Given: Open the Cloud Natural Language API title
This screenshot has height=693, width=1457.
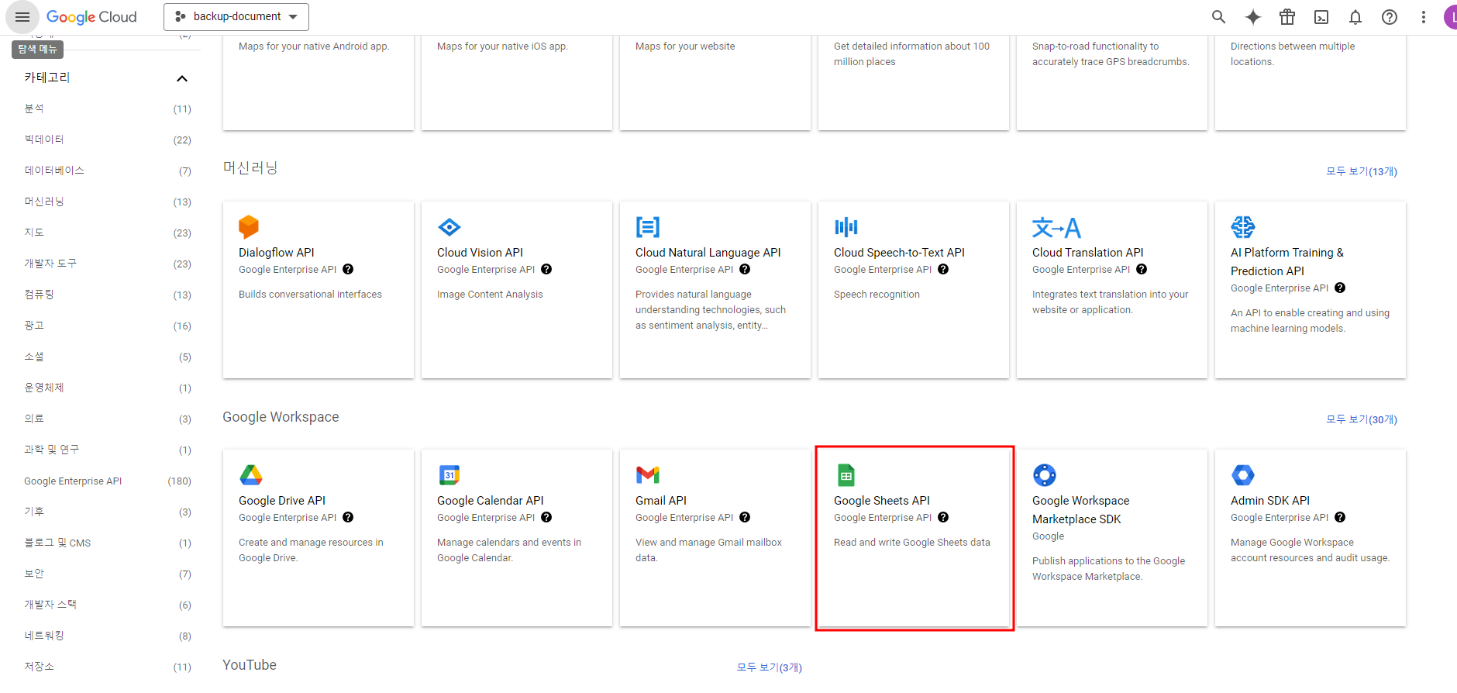Looking at the screenshot, I should tap(708, 253).
